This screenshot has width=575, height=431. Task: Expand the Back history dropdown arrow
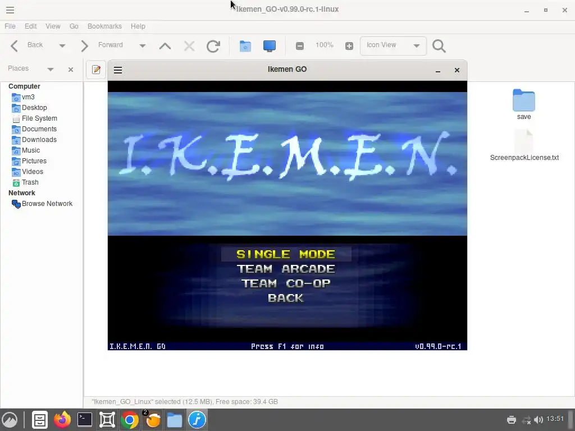click(62, 46)
